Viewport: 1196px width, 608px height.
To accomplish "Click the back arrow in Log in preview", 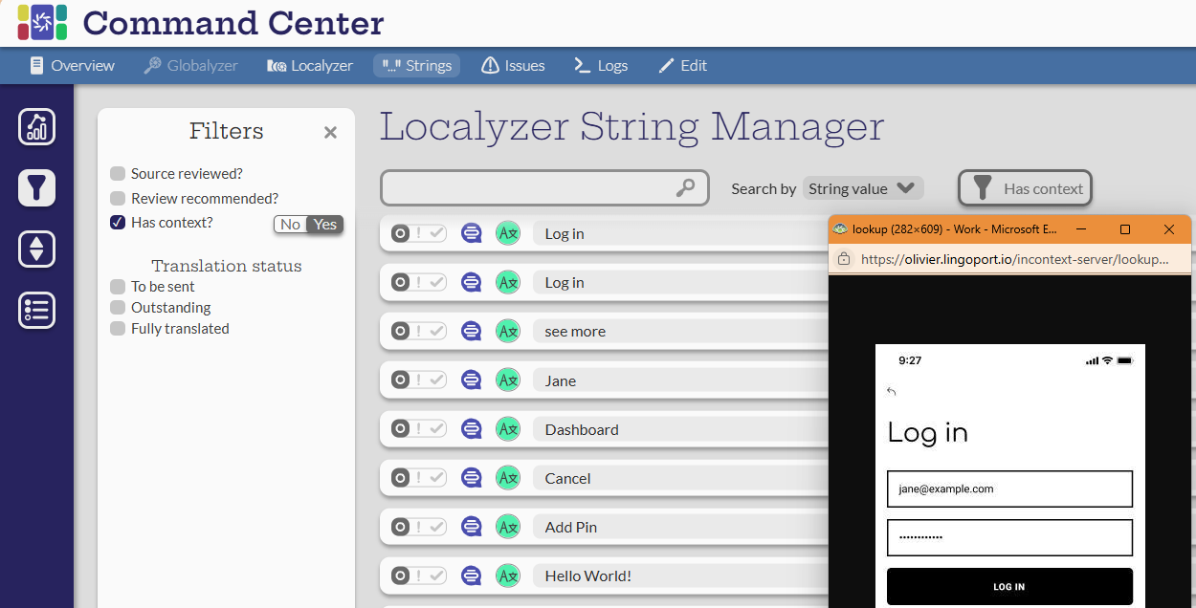I will (892, 391).
